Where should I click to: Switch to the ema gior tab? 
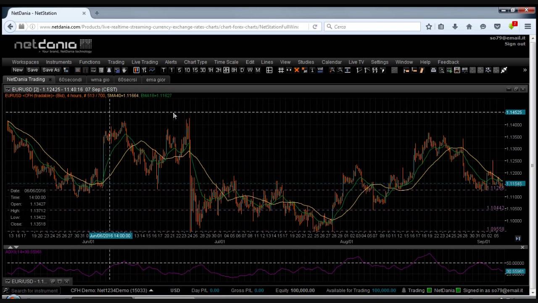[156, 80]
